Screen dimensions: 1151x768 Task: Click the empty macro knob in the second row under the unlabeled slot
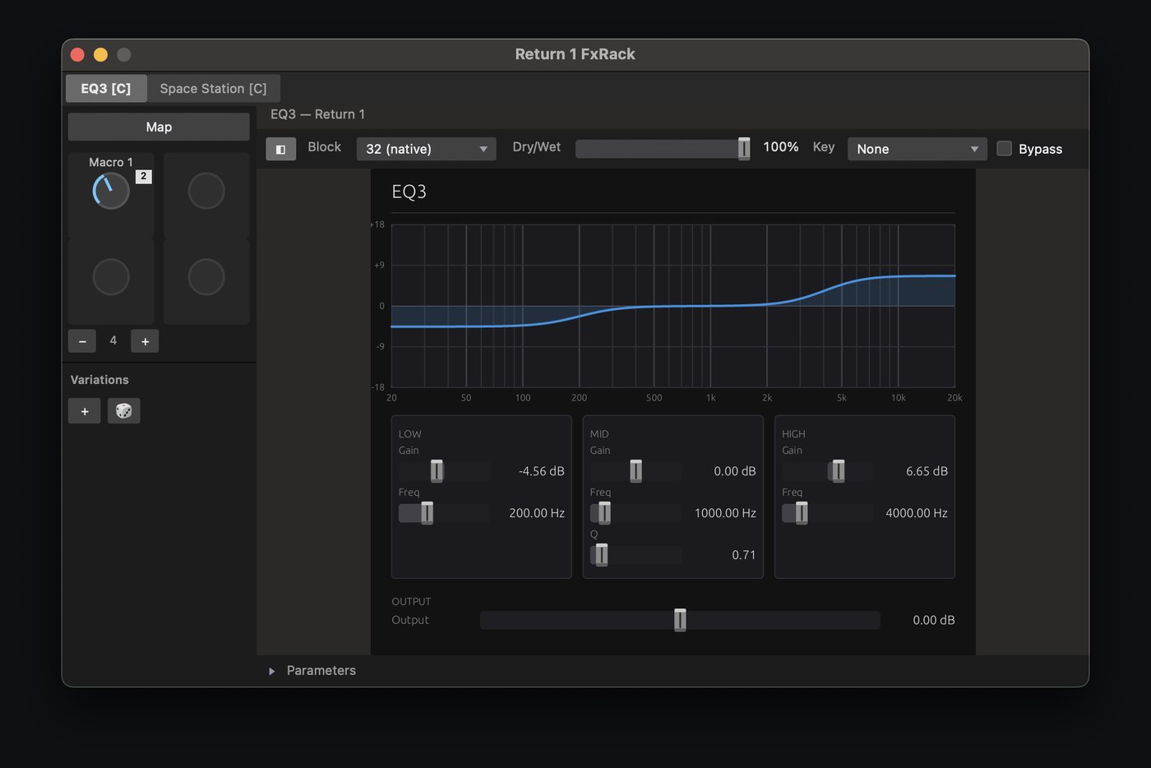(206, 277)
